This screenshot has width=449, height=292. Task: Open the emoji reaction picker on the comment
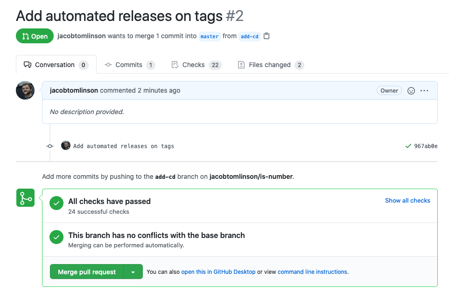tap(411, 90)
